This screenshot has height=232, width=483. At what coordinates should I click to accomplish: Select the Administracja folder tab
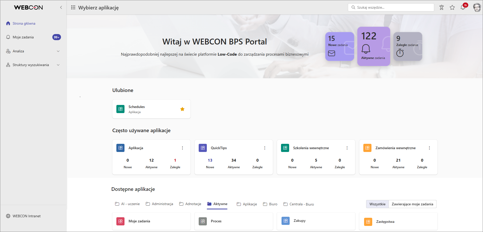tap(160, 204)
